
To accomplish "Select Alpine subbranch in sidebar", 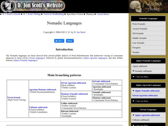I will [x=148, y=66].
